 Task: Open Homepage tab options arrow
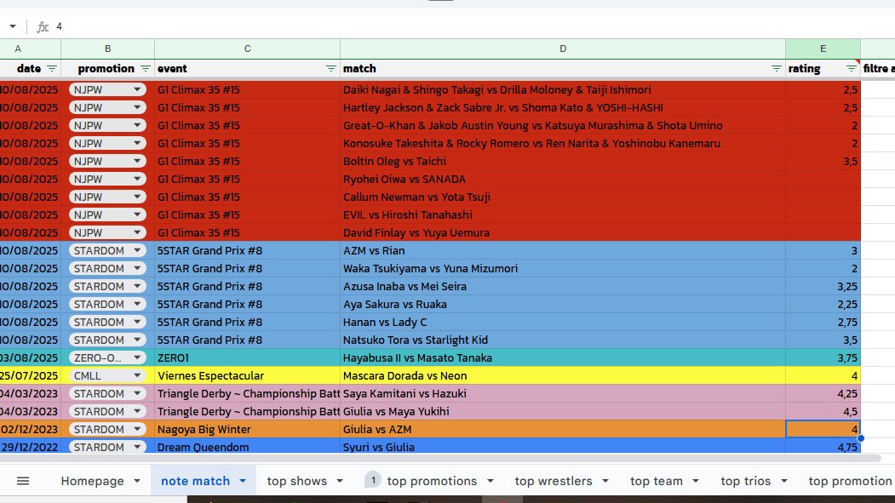click(137, 481)
